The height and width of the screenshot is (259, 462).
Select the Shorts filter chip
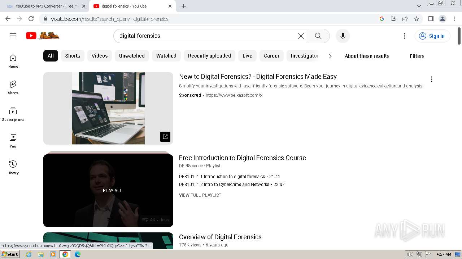tap(73, 56)
